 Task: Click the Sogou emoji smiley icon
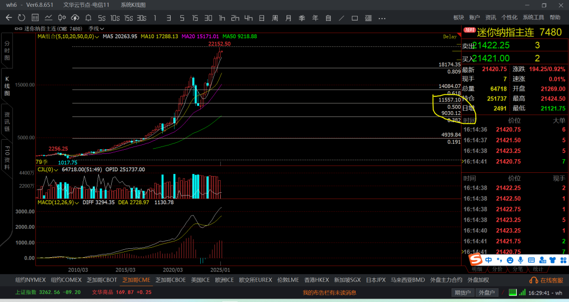click(510, 260)
